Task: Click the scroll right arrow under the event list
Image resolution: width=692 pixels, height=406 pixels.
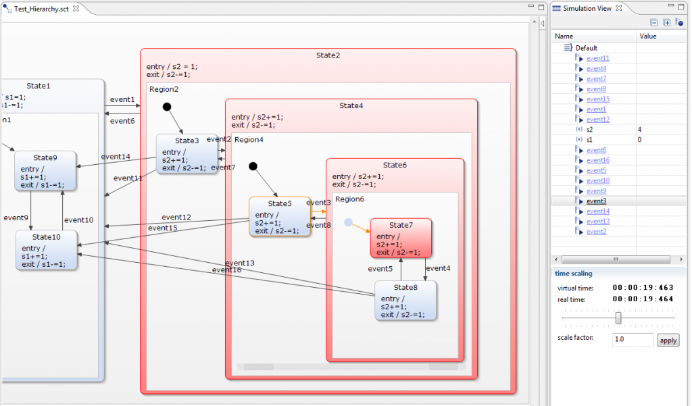Action: point(681,259)
